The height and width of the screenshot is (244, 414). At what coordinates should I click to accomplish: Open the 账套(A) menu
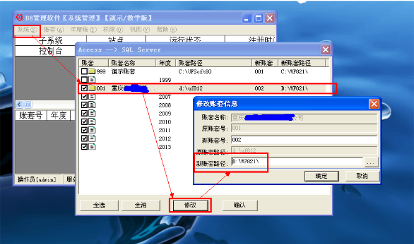pyautogui.click(x=54, y=30)
